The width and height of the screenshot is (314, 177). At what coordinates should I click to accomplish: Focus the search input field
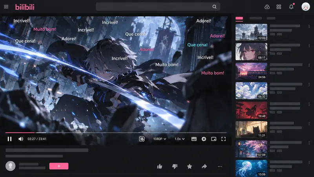(x=158, y=7)
